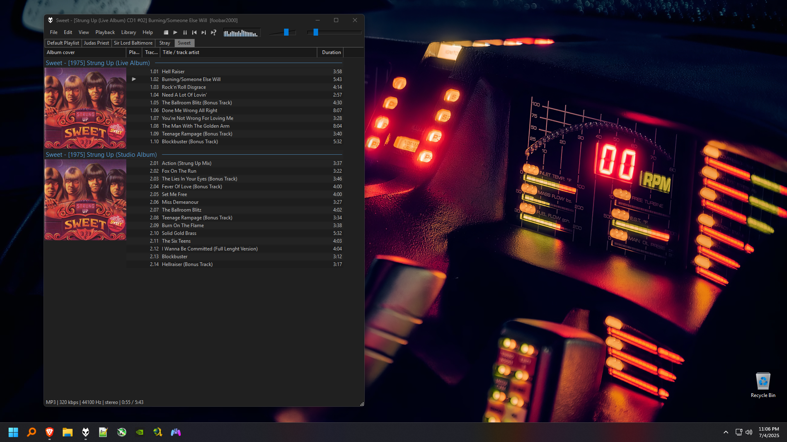The height and width of the screenshot is (442, 787).
Task: Open taskbar Search
Action: (32, 432)
